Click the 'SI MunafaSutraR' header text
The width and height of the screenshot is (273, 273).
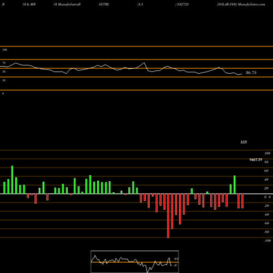(67, 4)
